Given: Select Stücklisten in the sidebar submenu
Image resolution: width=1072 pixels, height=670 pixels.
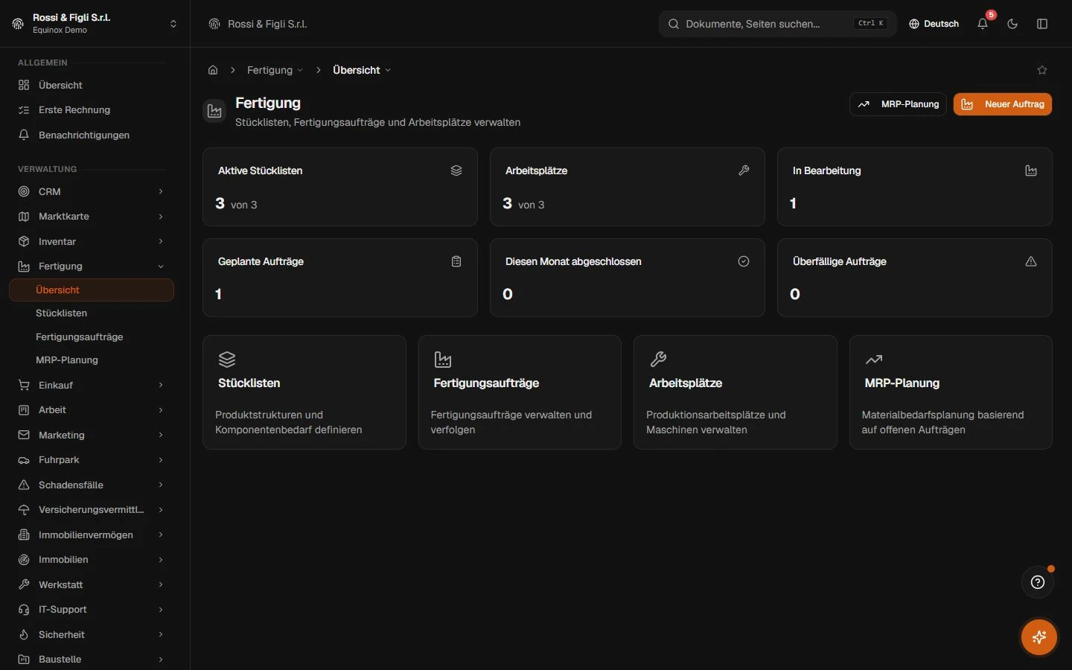Looking at the screenshot, I should (92, 313).
